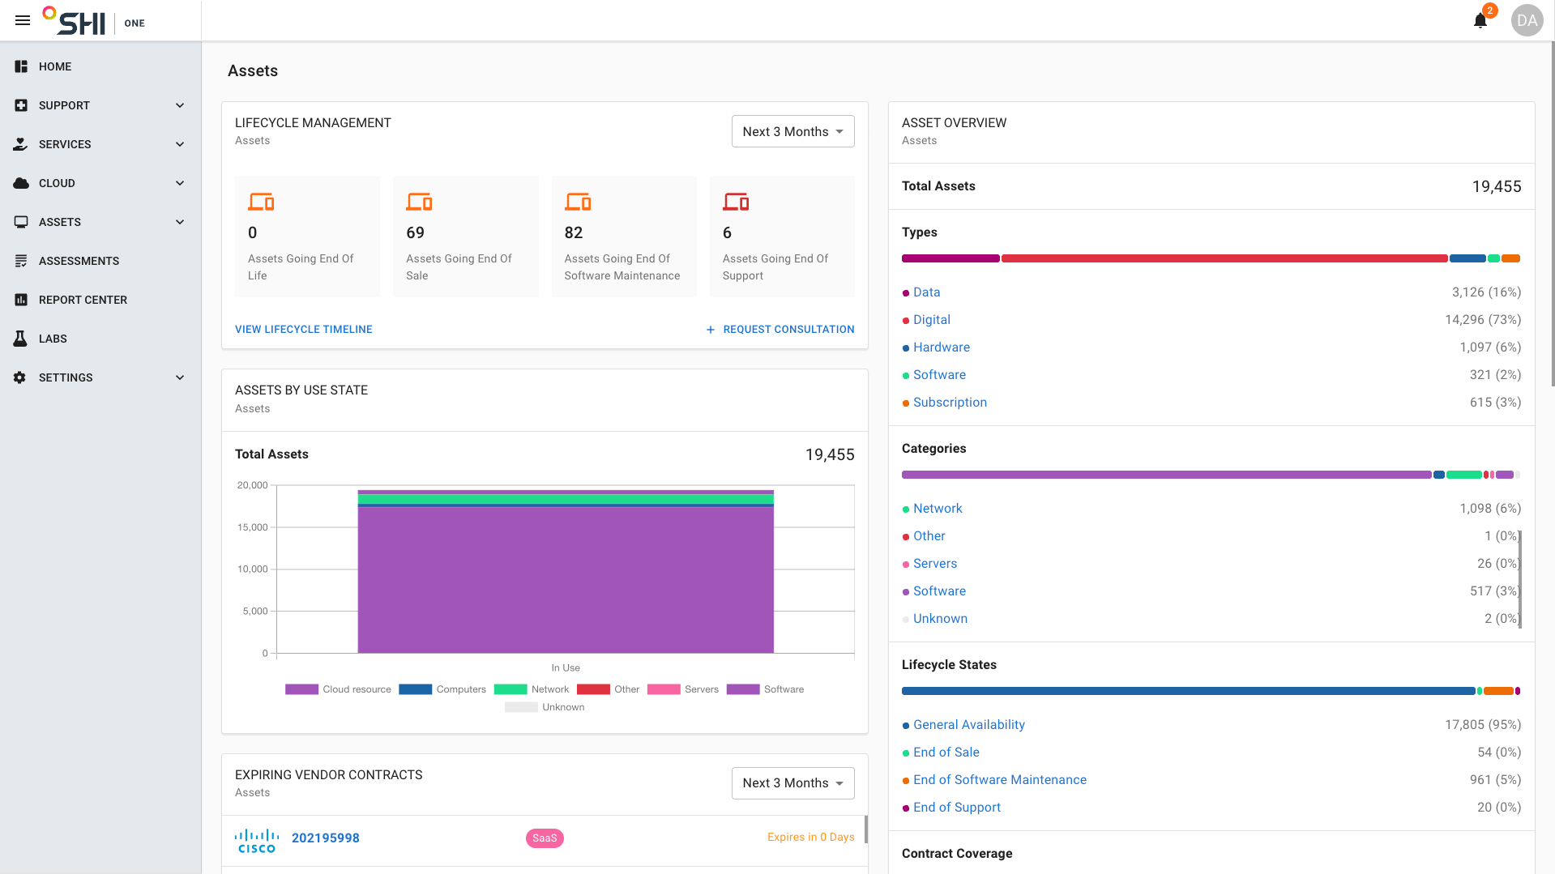Open End of Sale lifecycle link
This screenshot has width=1555, height=874.
pyautogui.click(x=946, y=752)
